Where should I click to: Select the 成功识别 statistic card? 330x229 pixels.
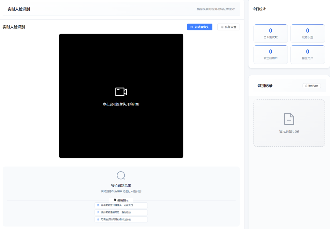tap(307, 34)
